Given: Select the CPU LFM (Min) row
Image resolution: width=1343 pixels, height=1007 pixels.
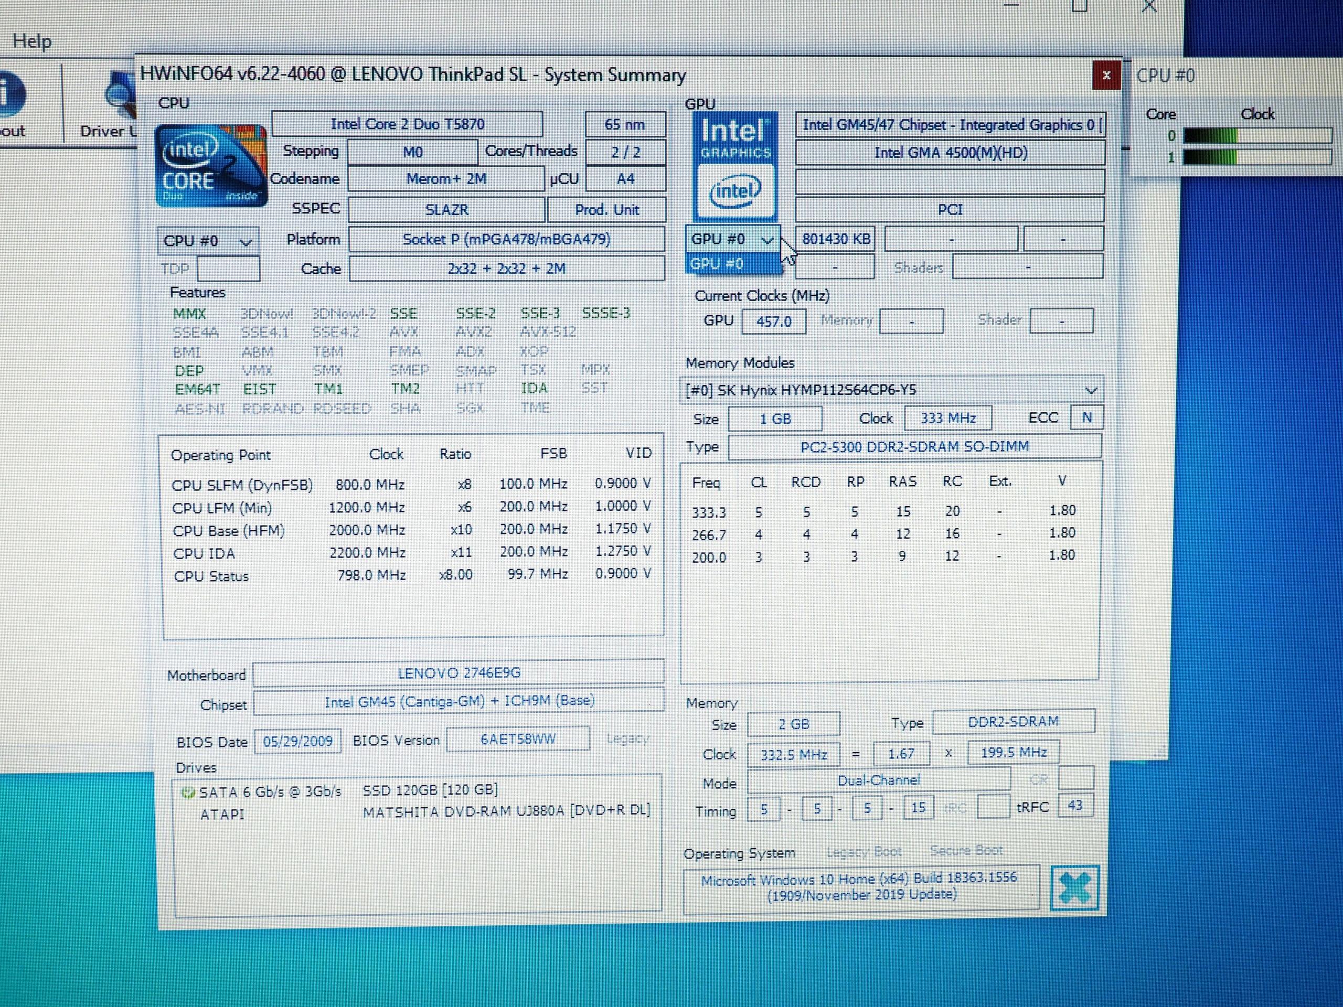Looking at the screenshot, I should click(411, 507).
